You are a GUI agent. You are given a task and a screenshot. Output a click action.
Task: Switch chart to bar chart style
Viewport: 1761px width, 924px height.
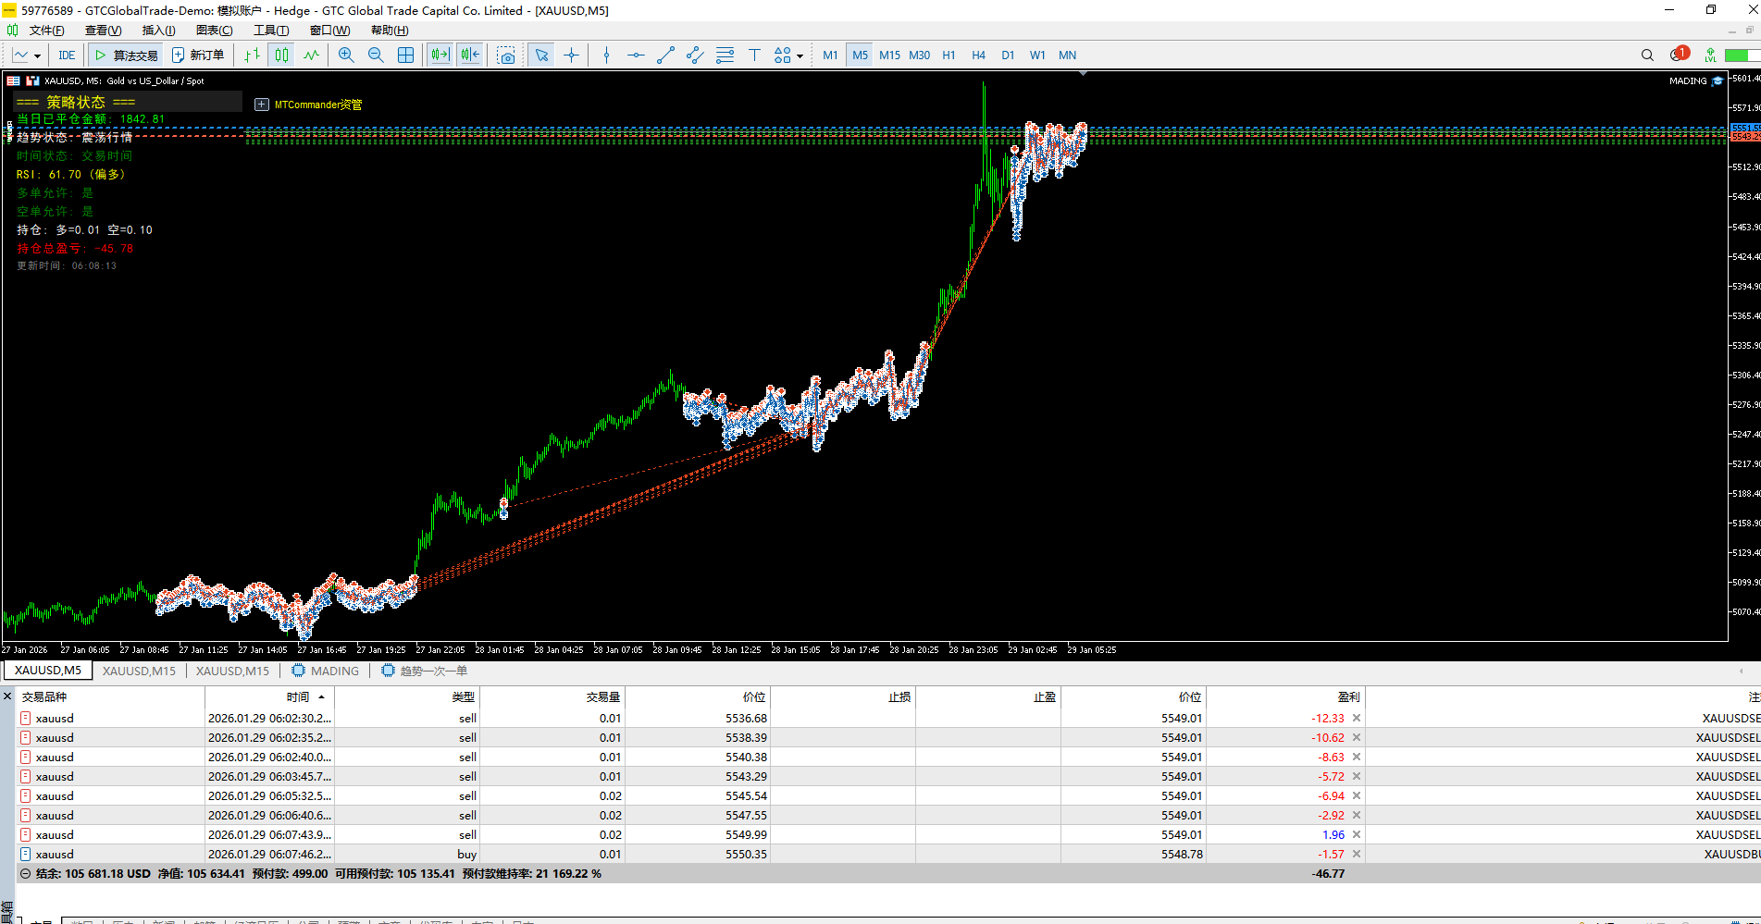252,55
